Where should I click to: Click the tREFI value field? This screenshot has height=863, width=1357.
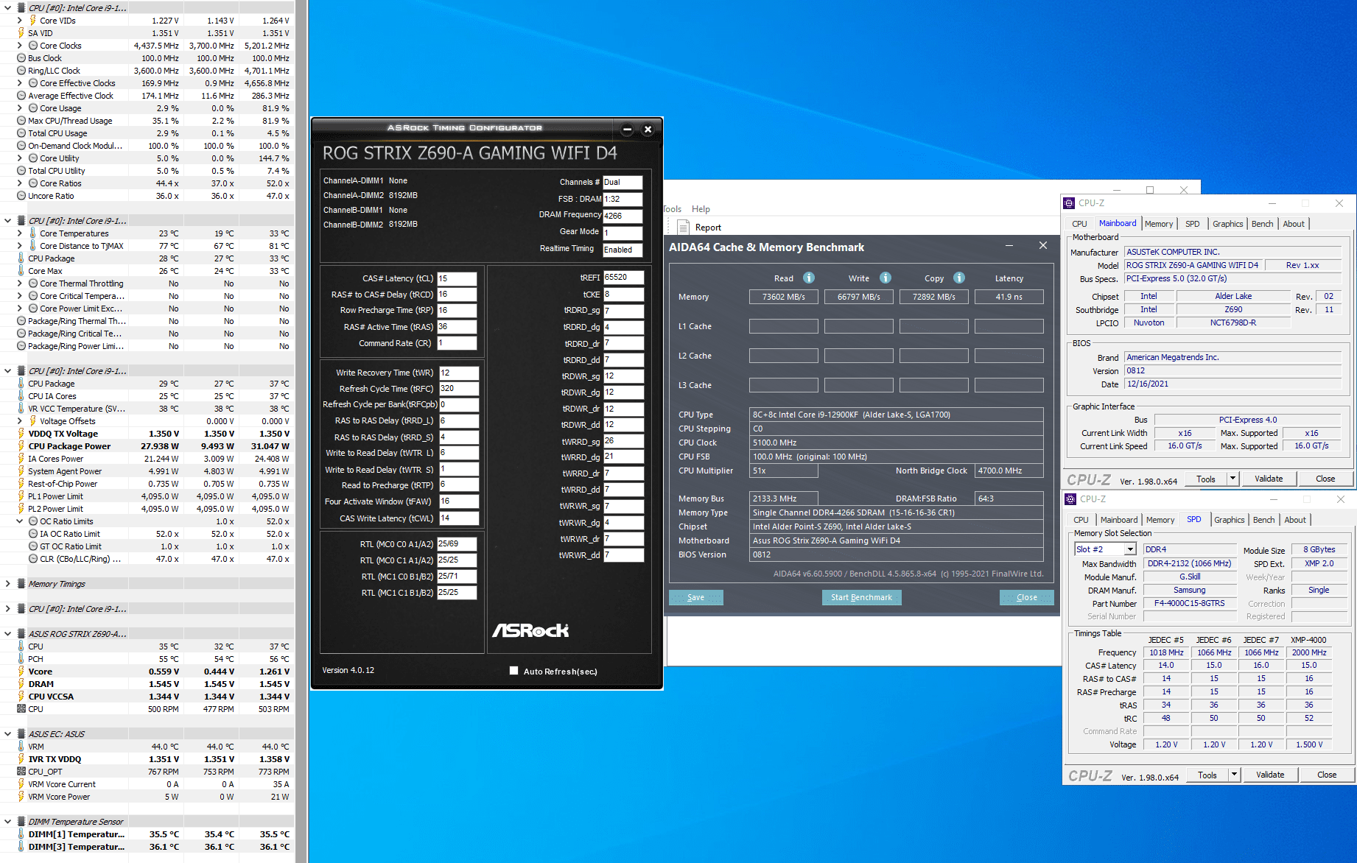(x=623, y=277)
